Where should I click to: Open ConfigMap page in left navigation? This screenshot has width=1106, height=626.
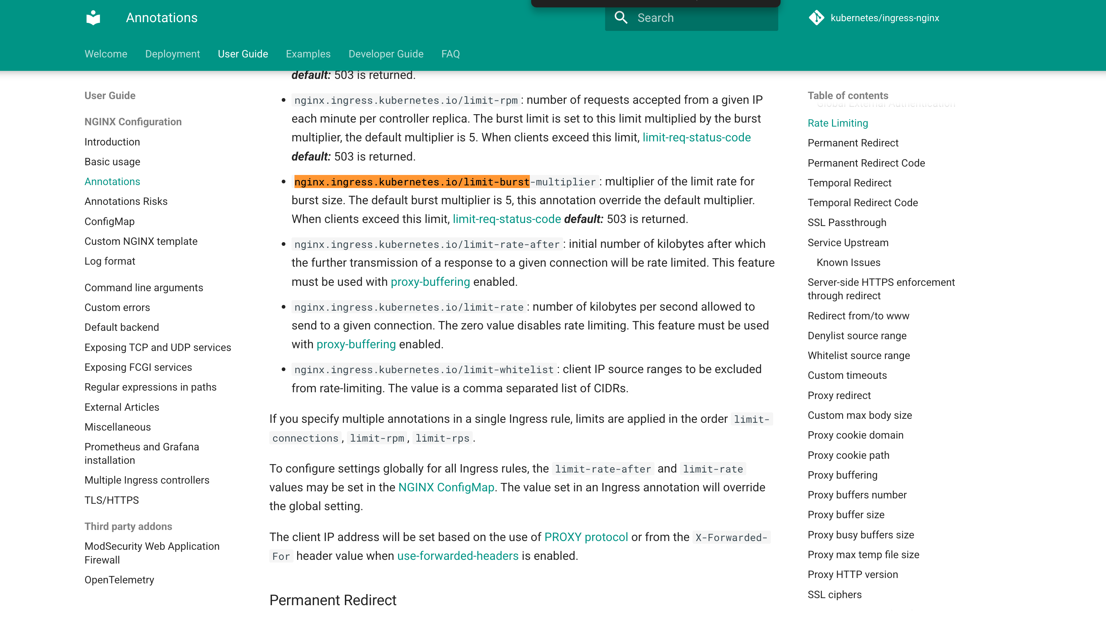pos(109,221)
